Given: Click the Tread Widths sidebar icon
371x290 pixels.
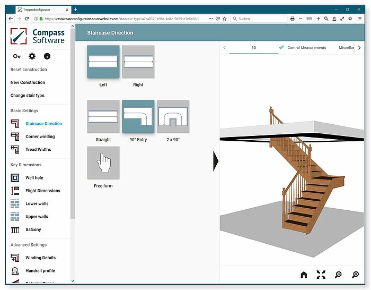Looking at the screenshot, I should click(15, 149).
